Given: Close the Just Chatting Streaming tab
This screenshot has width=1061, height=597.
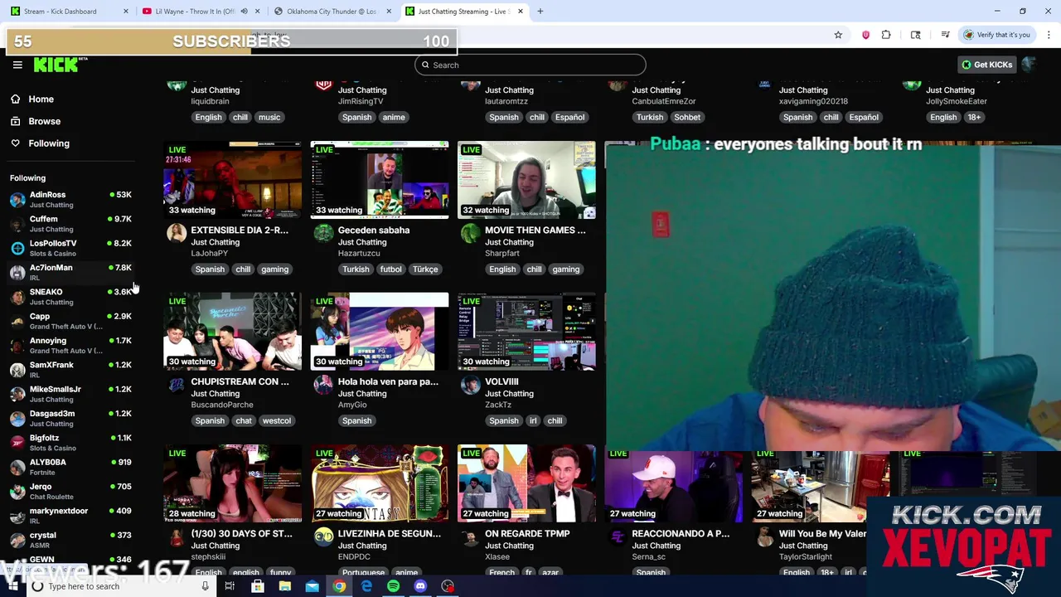Looking at the screenshot, I should pyautogui.click(x=521, y=12).
